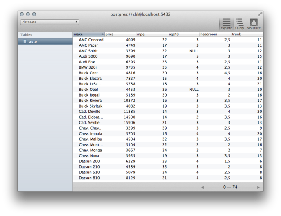Select the auto table in sidebar
The width and height of the screenshot is (281, 216).
point(33,41)
